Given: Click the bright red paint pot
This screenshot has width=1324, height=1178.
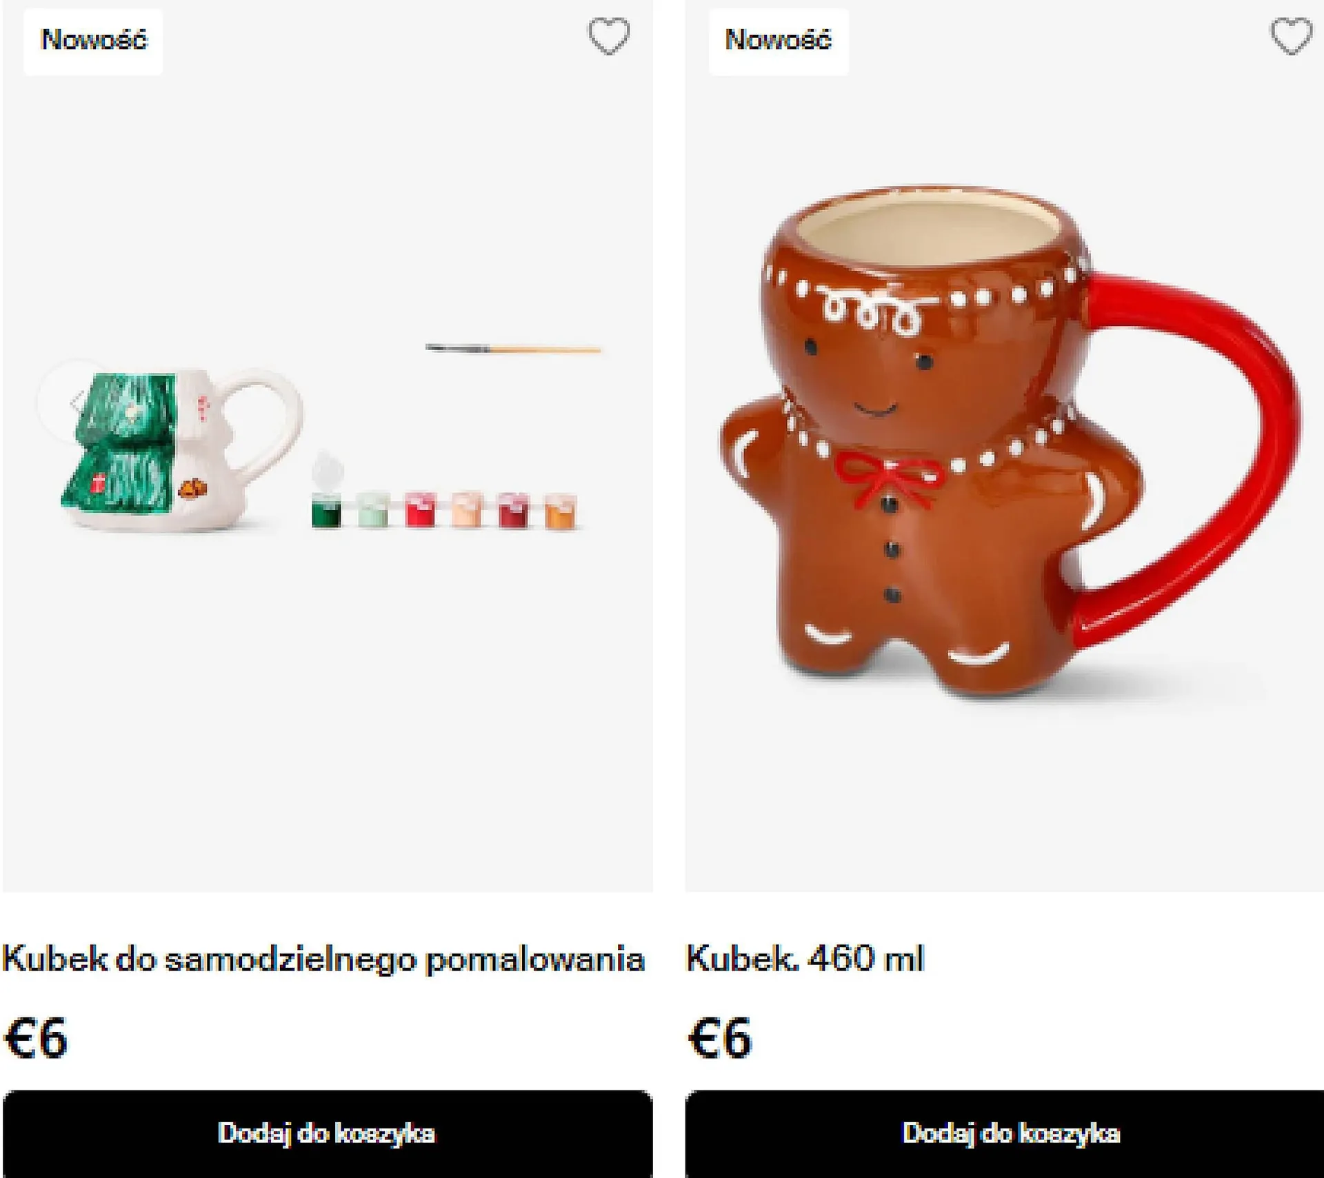Looking at the screenshot, I should point(420,509).
